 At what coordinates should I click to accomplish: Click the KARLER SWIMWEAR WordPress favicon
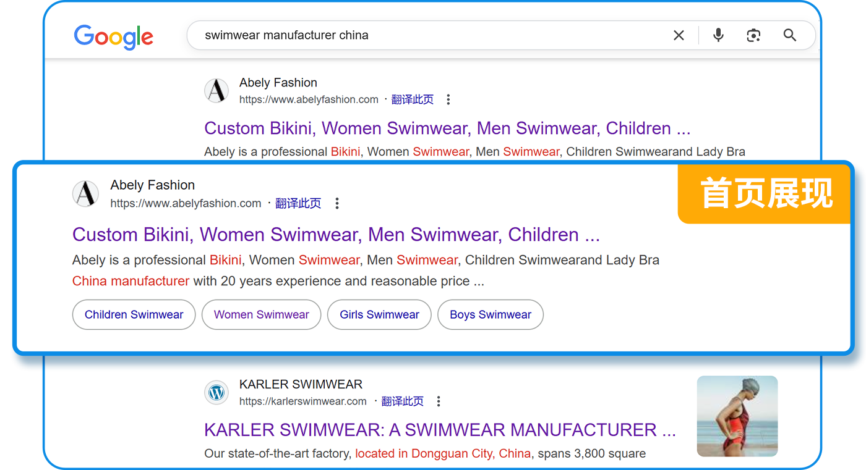216,393
